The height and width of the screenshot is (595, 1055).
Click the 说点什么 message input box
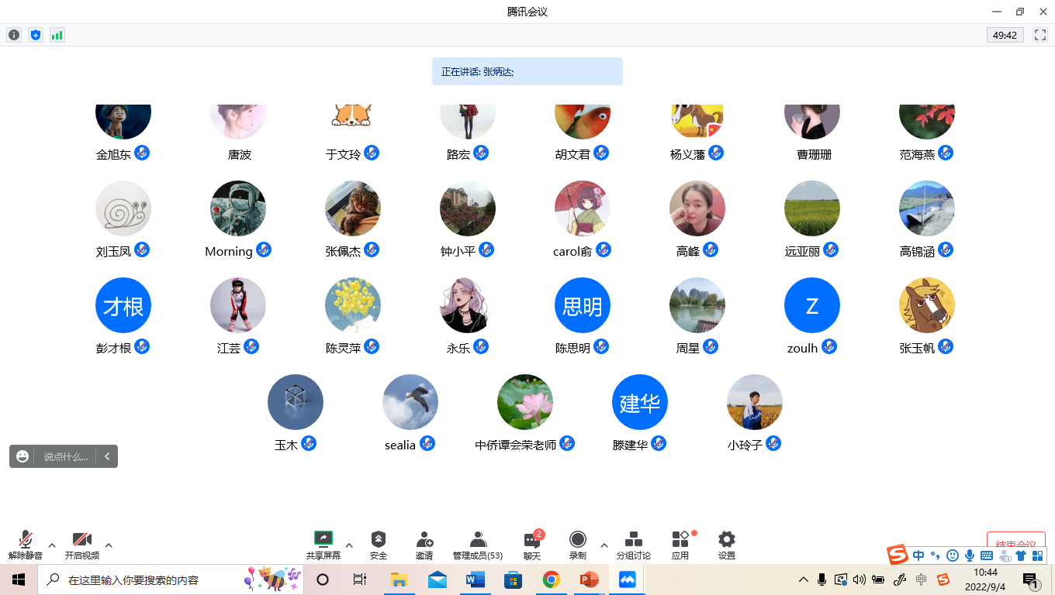pyautogui.click(x=65, y=456)
